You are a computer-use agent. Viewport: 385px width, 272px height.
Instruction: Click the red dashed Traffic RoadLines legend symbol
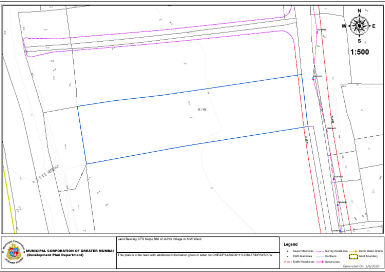pyautogui.click(x=288, y=262)
